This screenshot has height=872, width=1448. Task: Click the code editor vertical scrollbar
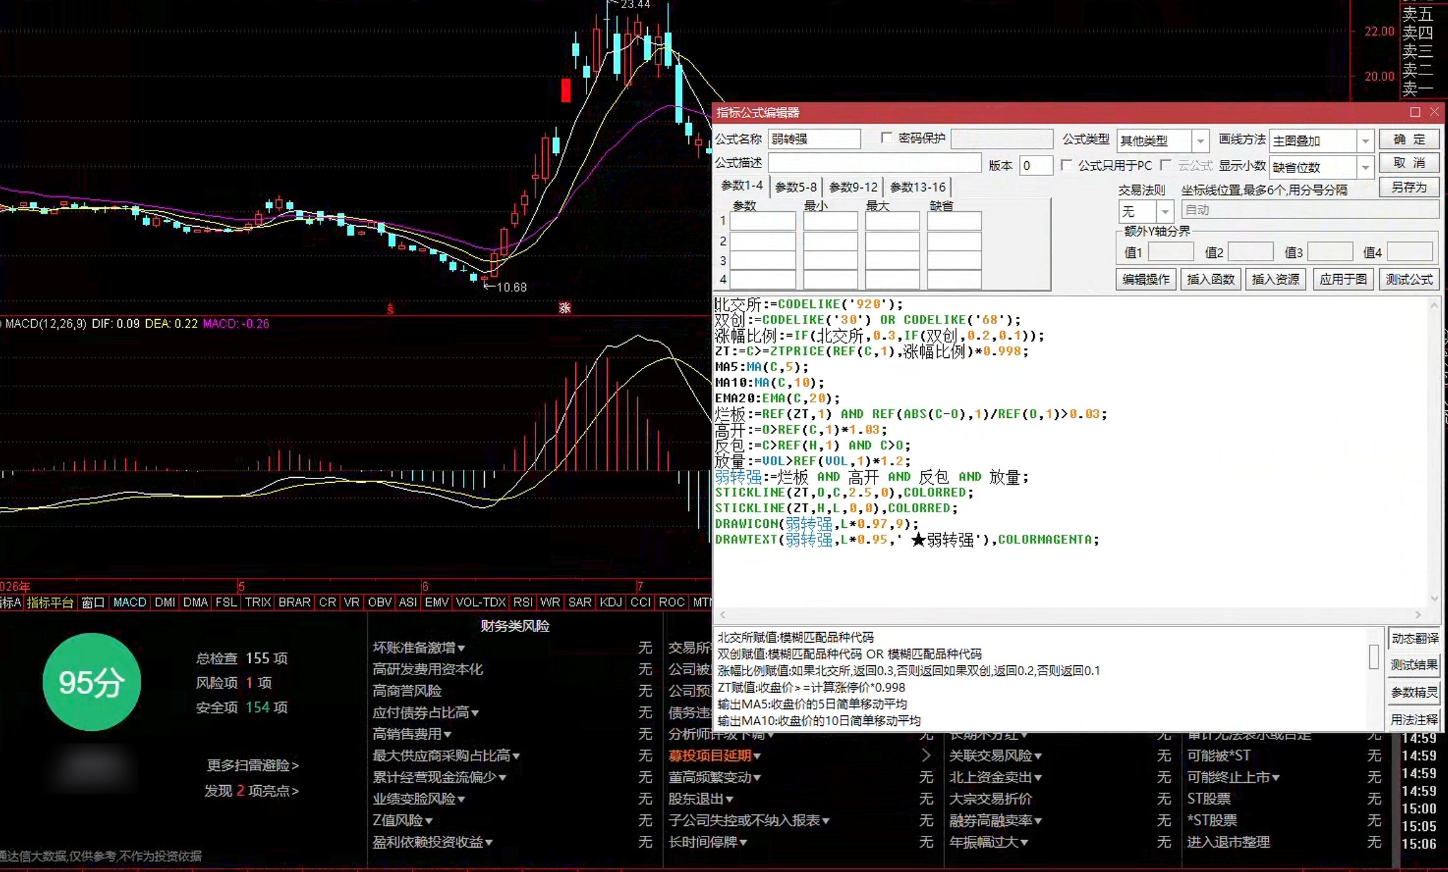(x=1434, y=452)
